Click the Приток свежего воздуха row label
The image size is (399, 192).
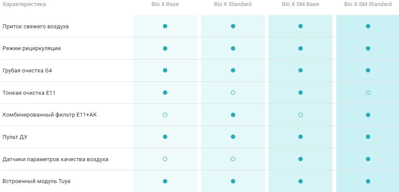(x=36, y=27)
